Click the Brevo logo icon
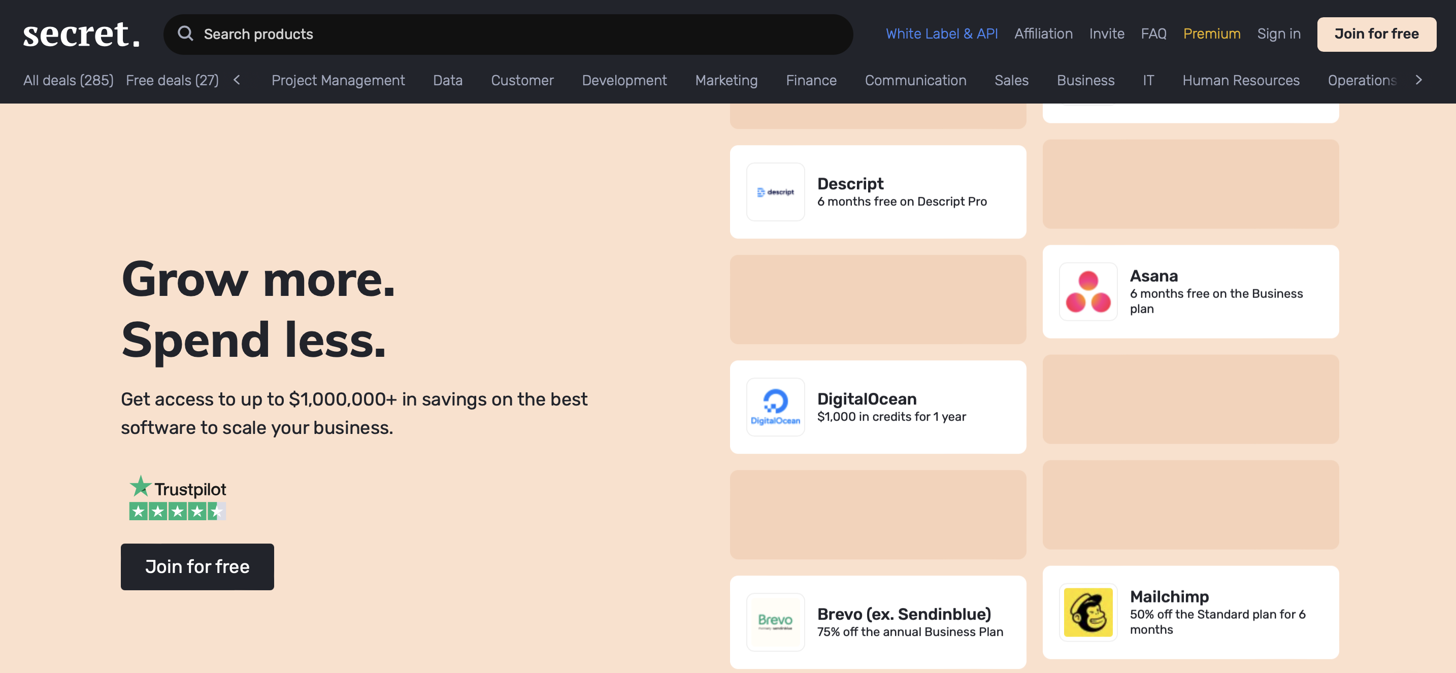The image size is (1456, 673). 775,622
